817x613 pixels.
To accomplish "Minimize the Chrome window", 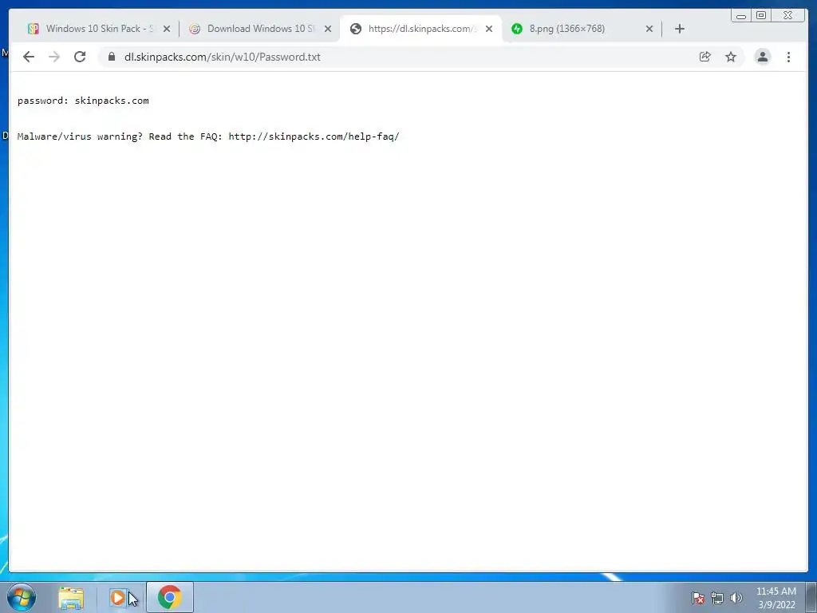I will (x=741, y=16).
